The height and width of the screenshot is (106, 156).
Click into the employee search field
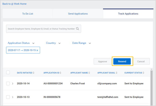point(41,29)
